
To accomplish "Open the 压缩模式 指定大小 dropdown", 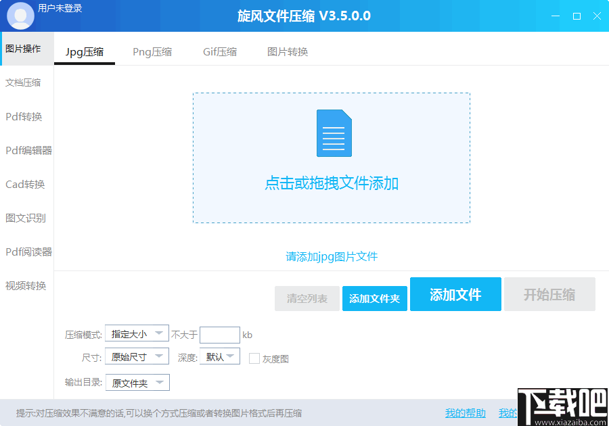I will 137,333.
